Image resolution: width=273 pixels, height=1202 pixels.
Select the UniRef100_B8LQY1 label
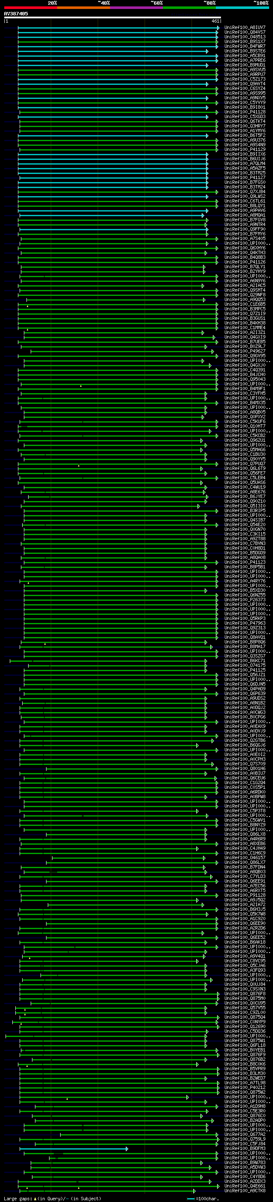coord(245,206)
